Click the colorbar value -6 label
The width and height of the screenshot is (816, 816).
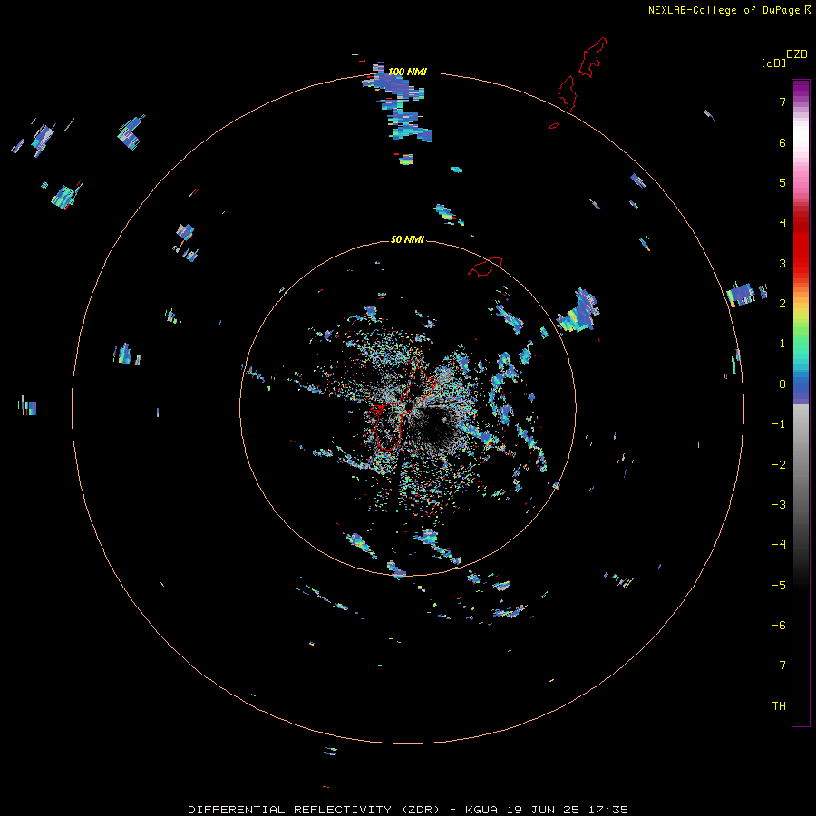pyautogui.click(x=779, y=625)
